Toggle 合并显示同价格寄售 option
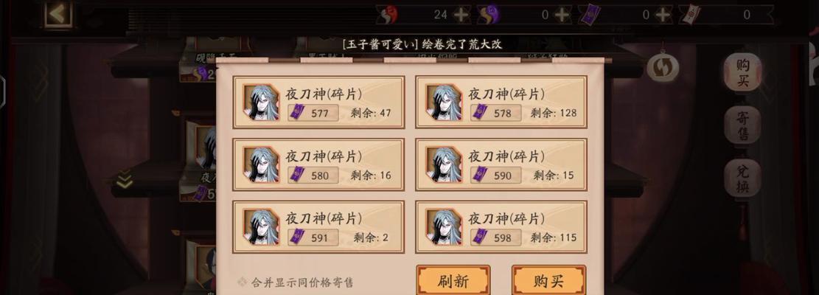Viewport: 819px width, 295px height. pos(296,282)
